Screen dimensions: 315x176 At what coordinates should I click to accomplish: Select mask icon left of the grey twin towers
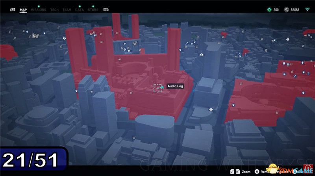point(76,91)
